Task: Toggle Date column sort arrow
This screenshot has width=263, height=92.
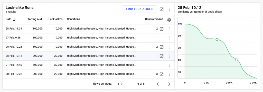Action: pyautogui.click(x=14, y=20)
